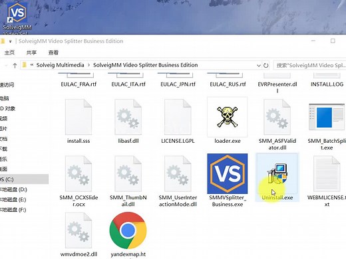Select local disk (E:) in sidebar
The image size is (346, 259).
pyautogui.click(x=13, y=200)
